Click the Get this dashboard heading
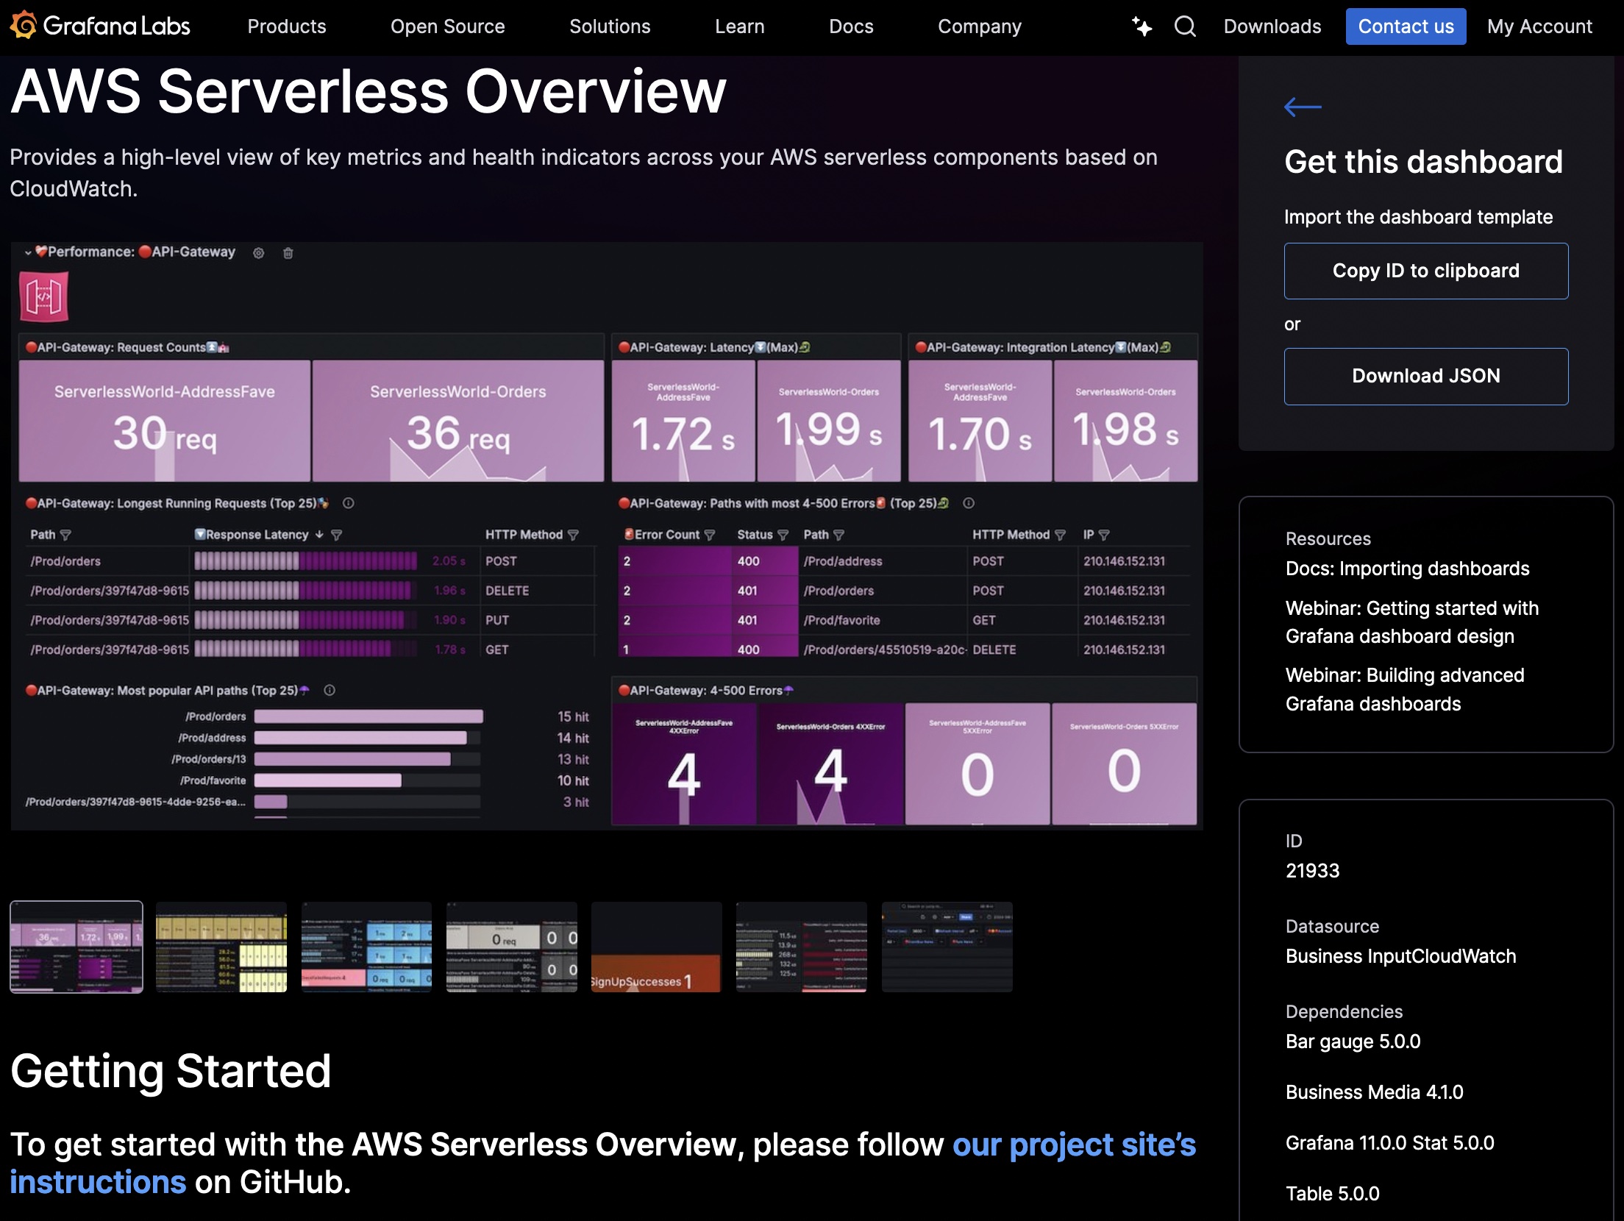This screenshot has width=1624, height=1221. click(1423, 162)
